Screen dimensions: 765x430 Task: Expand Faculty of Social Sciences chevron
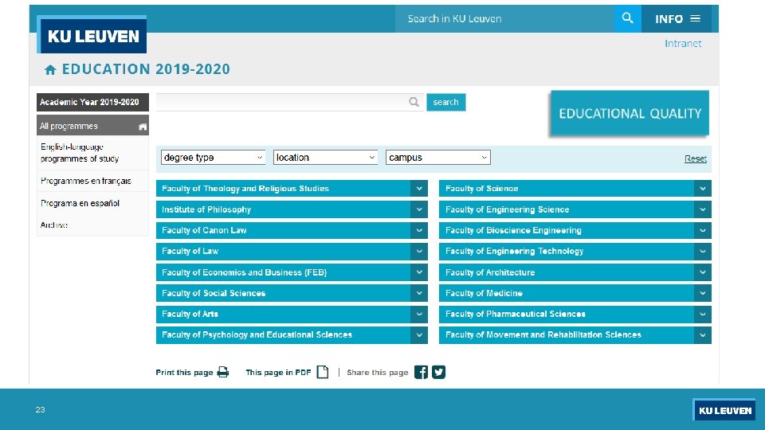tap(419, 293)
